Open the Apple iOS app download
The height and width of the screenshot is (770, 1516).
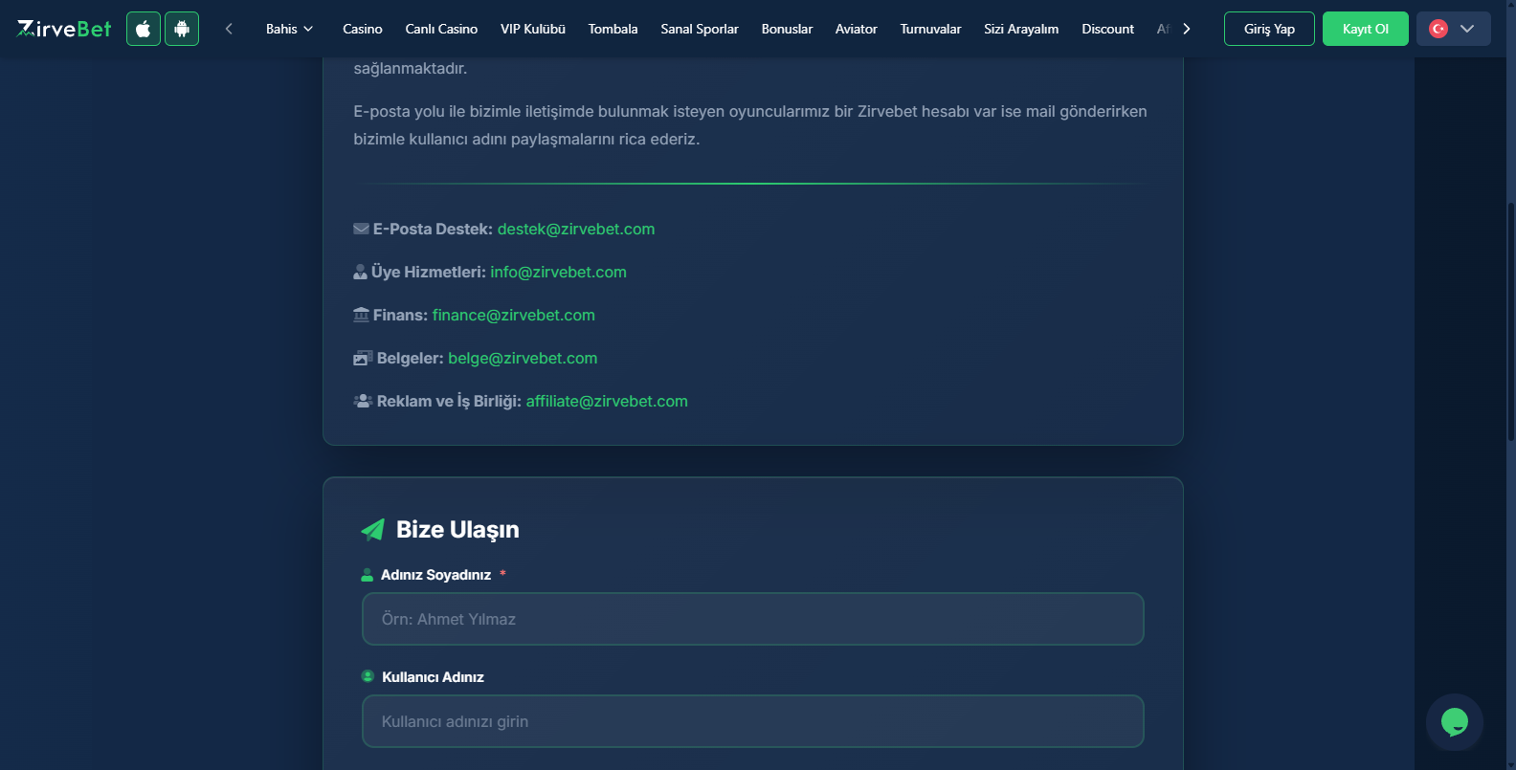coord(144,29)
